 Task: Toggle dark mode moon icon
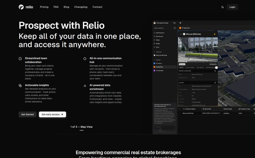(x=222, y=7)
